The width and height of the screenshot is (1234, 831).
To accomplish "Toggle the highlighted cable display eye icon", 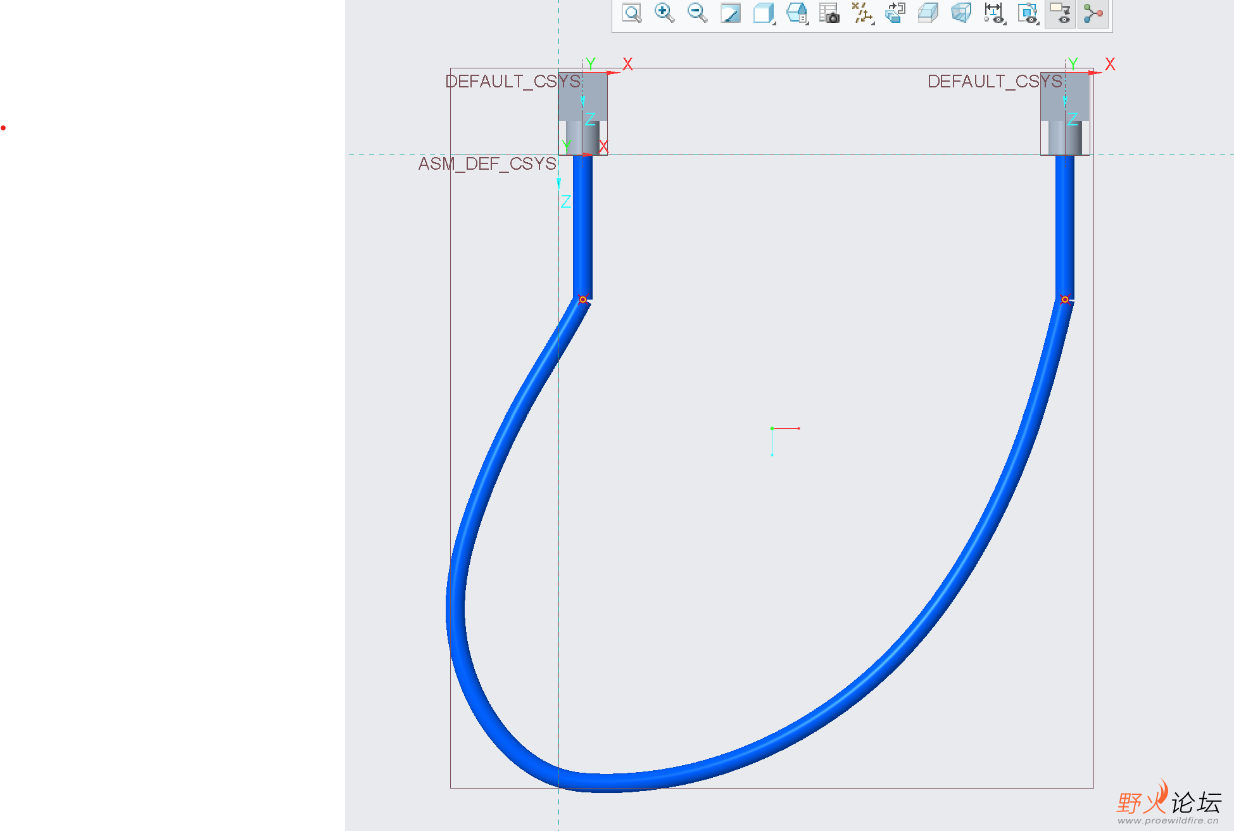I will (1060, 13).
